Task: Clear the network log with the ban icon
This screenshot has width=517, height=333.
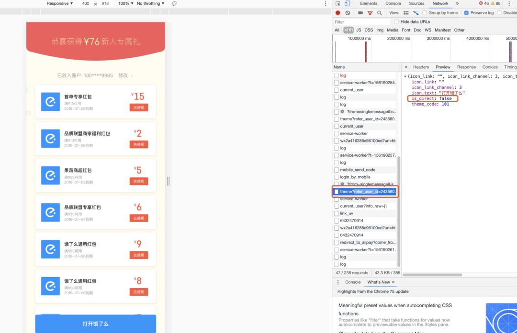Action: (x=348, y=13)
